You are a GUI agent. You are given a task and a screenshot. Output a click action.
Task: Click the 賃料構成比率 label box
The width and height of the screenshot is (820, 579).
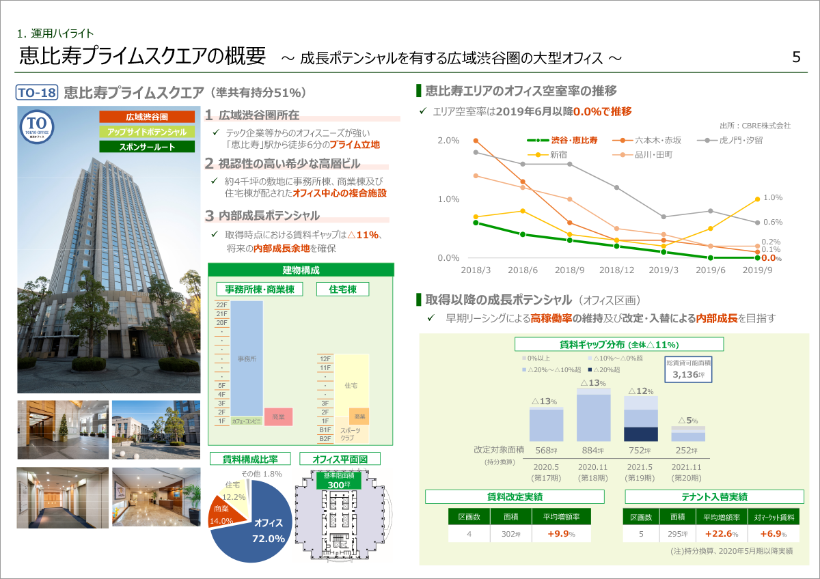249,459
